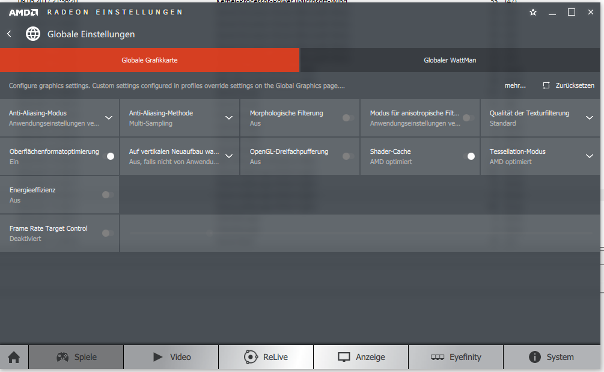Click 'Ein' under Oberflächenformatoptimierung
The image size is (604, 372).
pyautogui.click(x=14, y=162)
